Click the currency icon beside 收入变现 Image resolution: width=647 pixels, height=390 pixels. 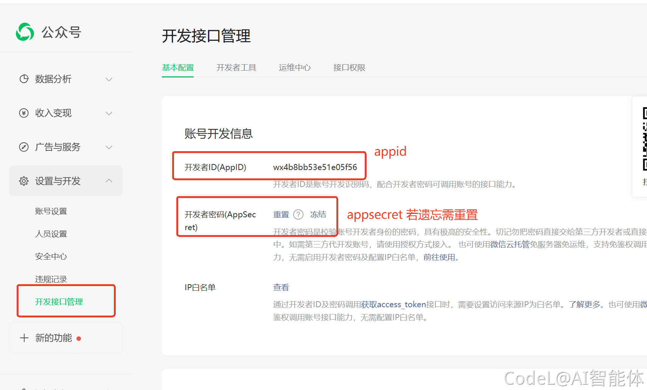(24, 113)
